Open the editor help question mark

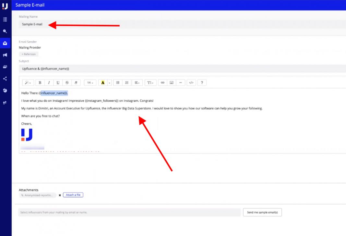pyautogui.click(x=202, y=83)
